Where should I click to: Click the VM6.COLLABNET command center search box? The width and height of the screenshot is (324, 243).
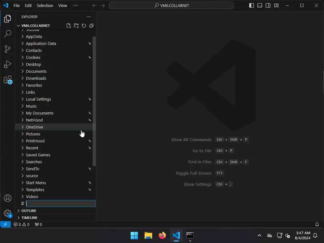coord(171,6)
